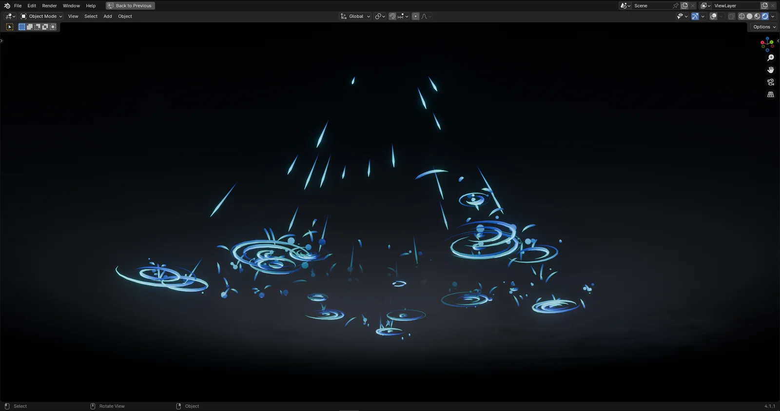The height and width of the screenshot is (411, 780).
Task: Open the proportional editing falloff curve
Action: pos(427,17)
